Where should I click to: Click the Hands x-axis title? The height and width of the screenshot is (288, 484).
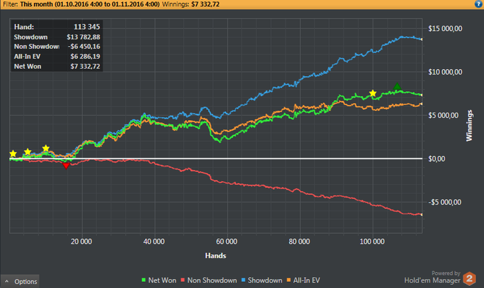pyautogui.click(x=216, y=256)
